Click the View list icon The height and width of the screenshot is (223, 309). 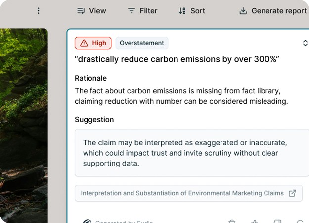pyautogui.click(x=81, y=11)
